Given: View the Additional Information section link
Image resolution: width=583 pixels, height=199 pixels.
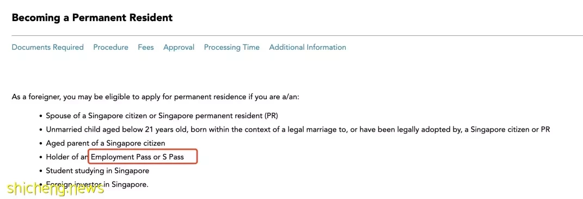Looking at the screenshot, I should click(308, 47).
